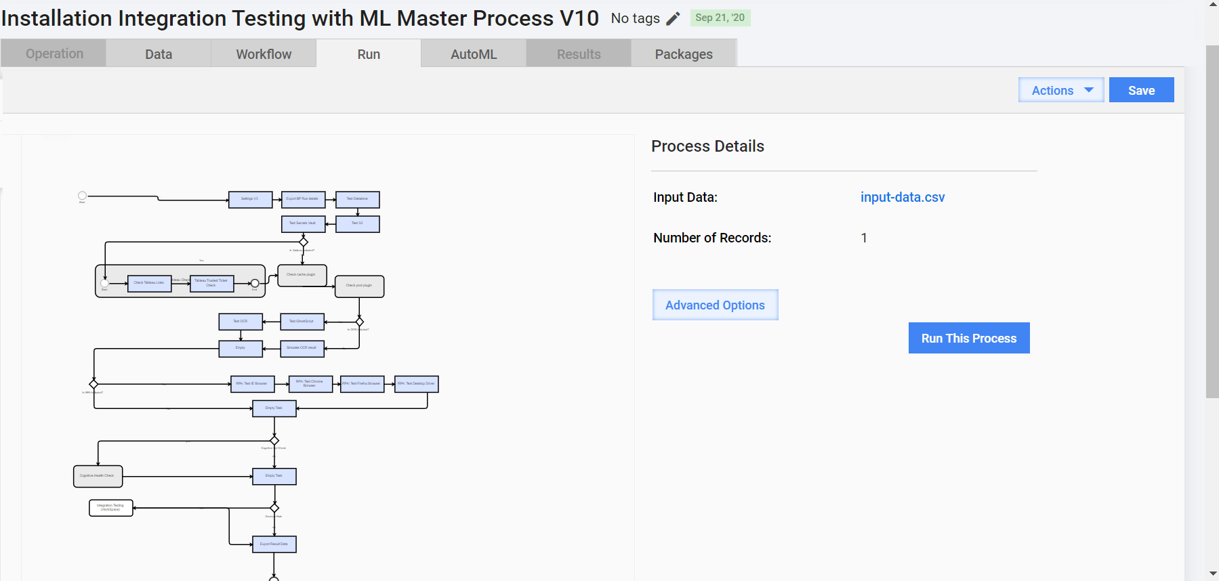This screenshot has height=581, width=1219.
Task: Click the subprocess Start event circle
Action: pos(104,284)
